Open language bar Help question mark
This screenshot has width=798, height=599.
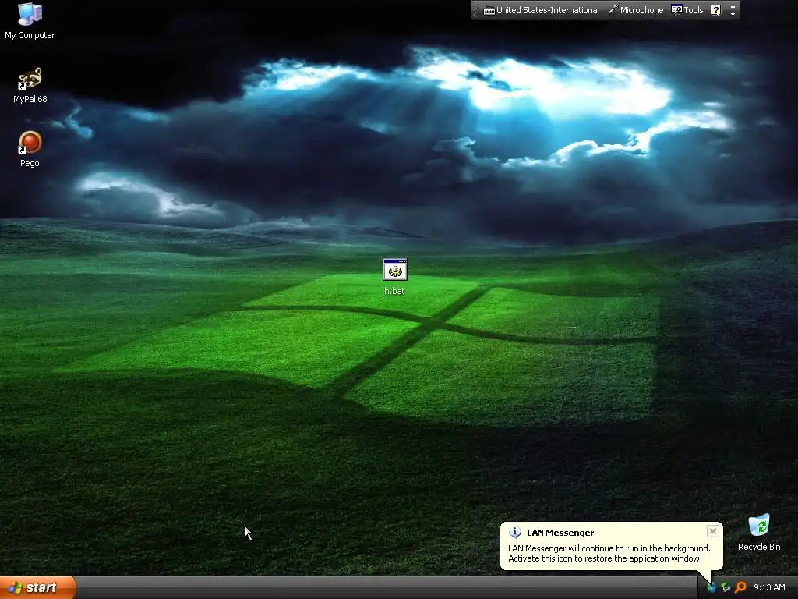click(x=715, y=10)
